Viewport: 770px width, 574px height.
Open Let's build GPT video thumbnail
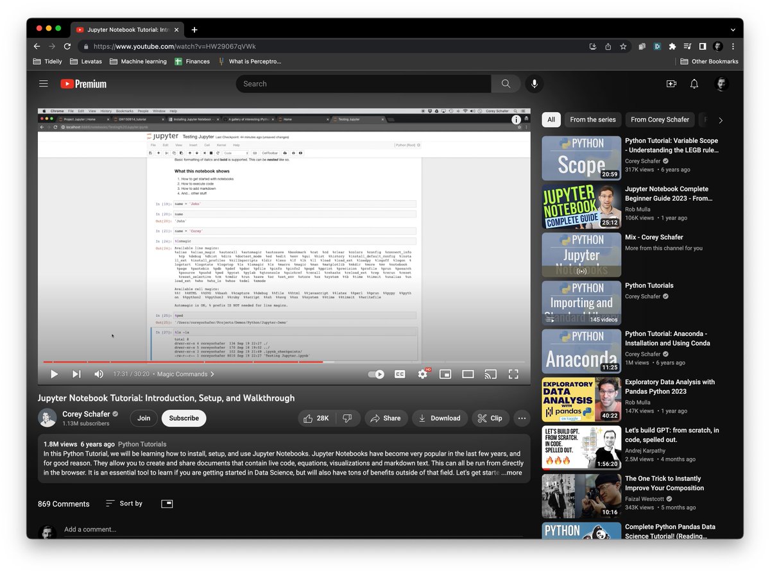point(581,448)
